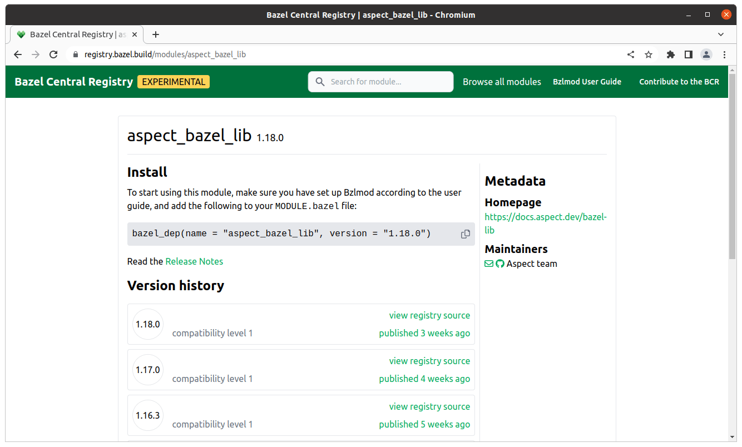Viewport: 742px width, 447px height.
Task: Select the Bazel Central Registry browser tab
Action: [x=77, y=34]
